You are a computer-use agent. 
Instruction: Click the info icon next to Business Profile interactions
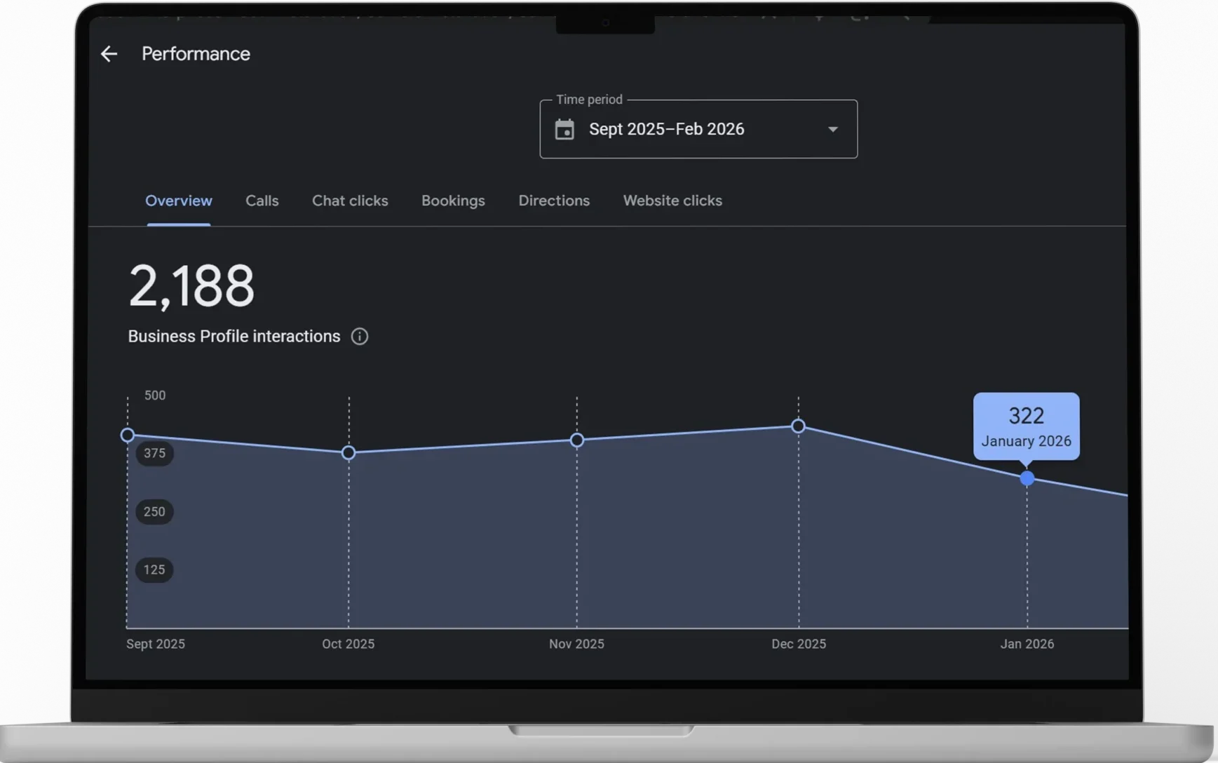[x=360, y=337]
